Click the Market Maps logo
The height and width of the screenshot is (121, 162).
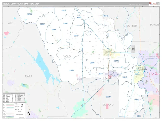(x=152, y=4)
